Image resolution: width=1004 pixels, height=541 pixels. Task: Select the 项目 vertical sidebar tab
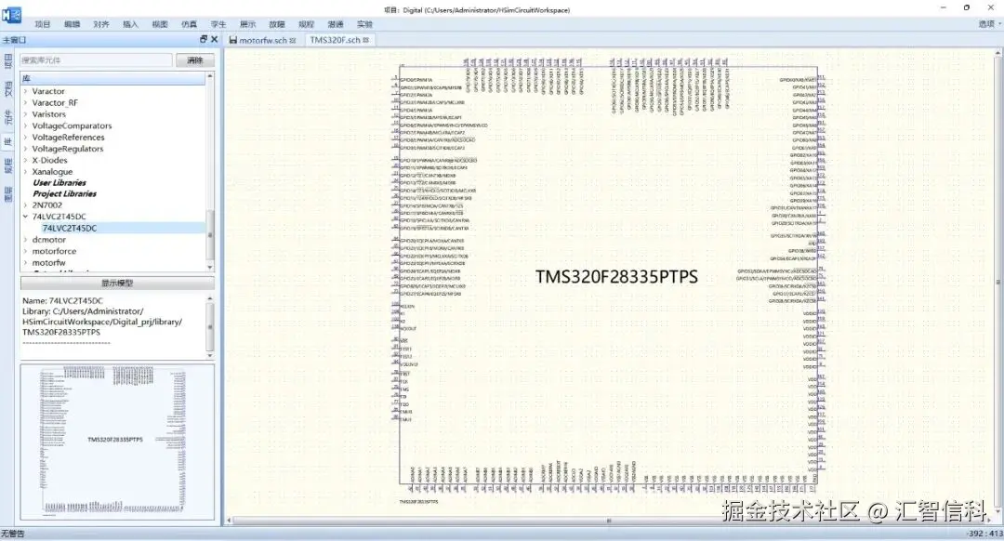pyautogui.click(x=8, y=61)
